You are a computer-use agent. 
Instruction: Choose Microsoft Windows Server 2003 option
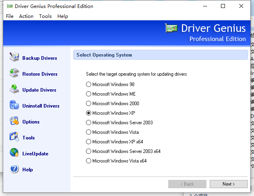88,123
